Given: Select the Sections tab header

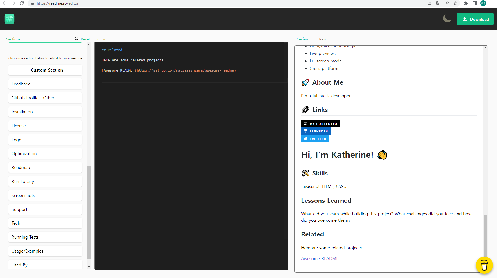Looking at the screenshot, I should coord(13,39).
